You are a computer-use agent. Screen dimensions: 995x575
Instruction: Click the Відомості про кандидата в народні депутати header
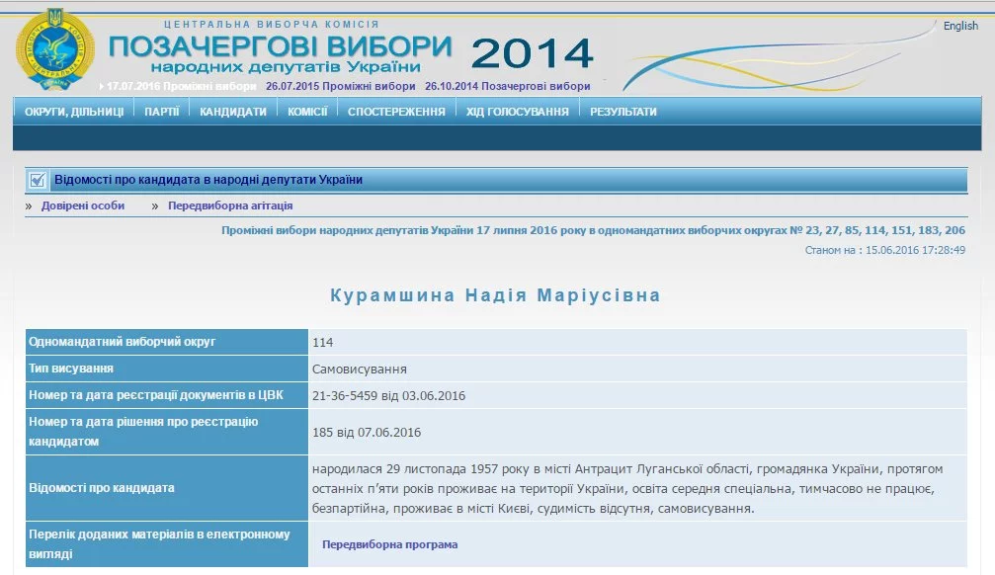coord(208,180)
